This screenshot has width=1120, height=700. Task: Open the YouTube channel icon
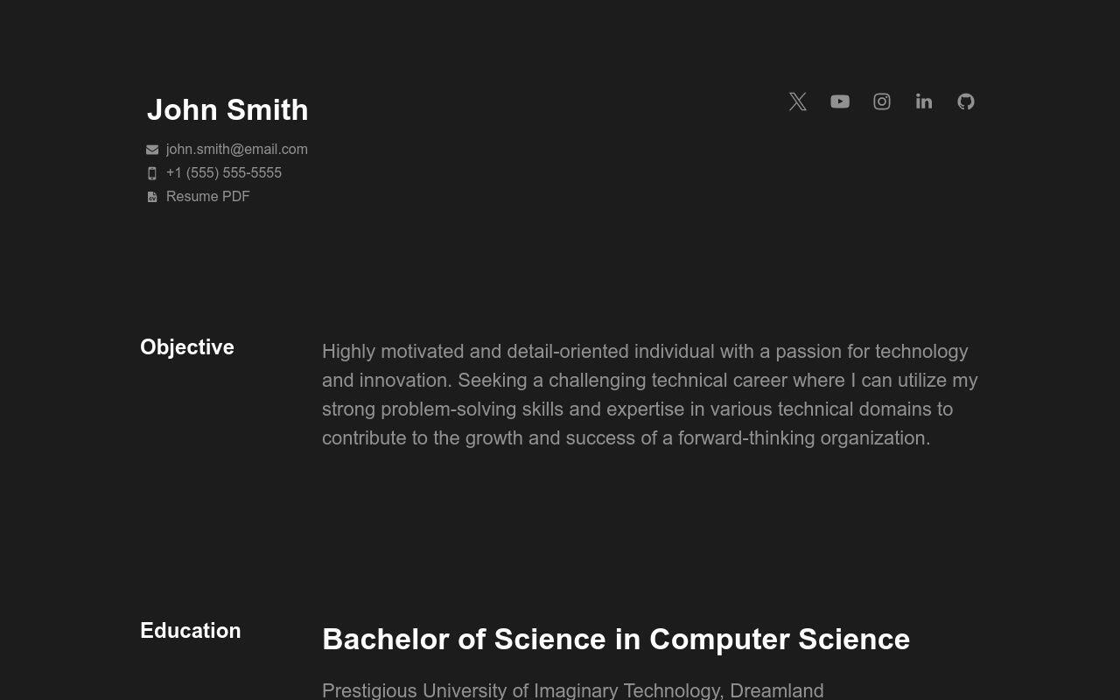[x=840, y=101]
